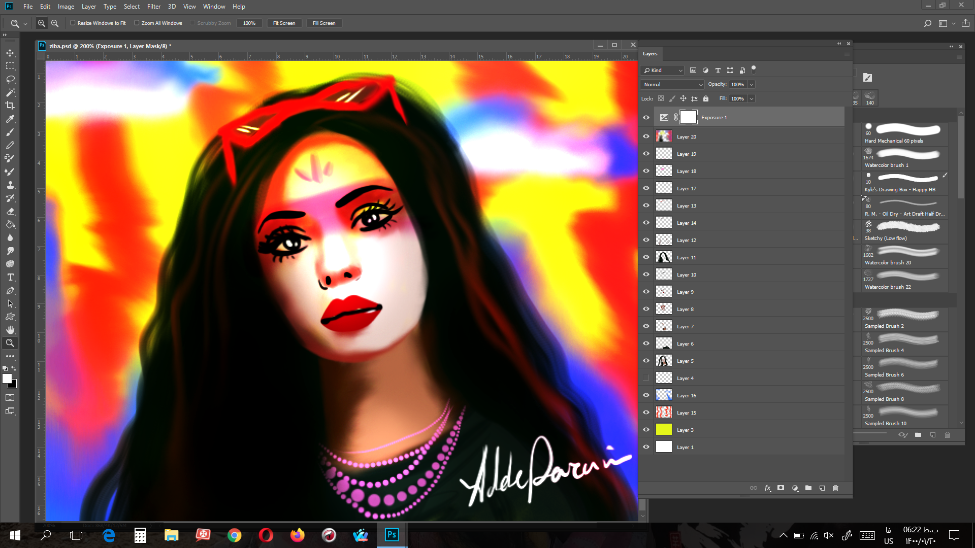The width and height of the screenshot is (975, 548).
Task: Select the Horizontal Type tool
Action: coord(10,277)
